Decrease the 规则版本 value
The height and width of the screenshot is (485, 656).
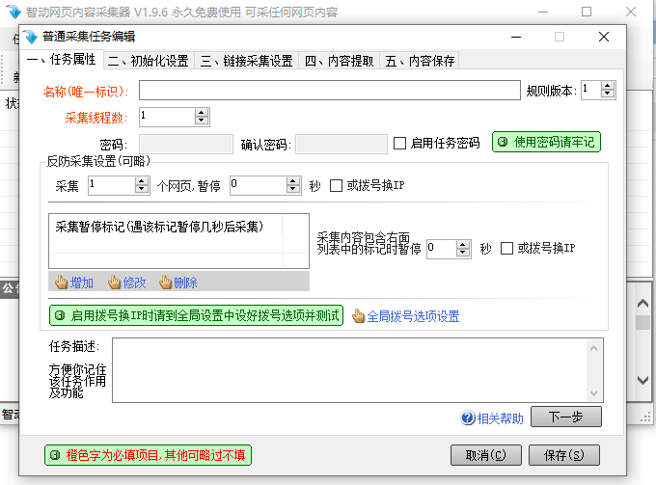608,94
